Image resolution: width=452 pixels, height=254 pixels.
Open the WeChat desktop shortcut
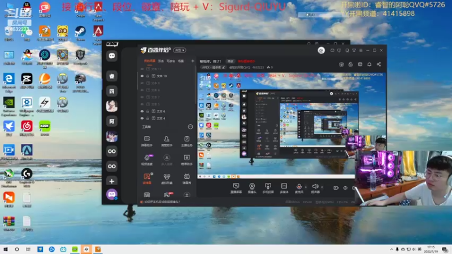(27, 33)
